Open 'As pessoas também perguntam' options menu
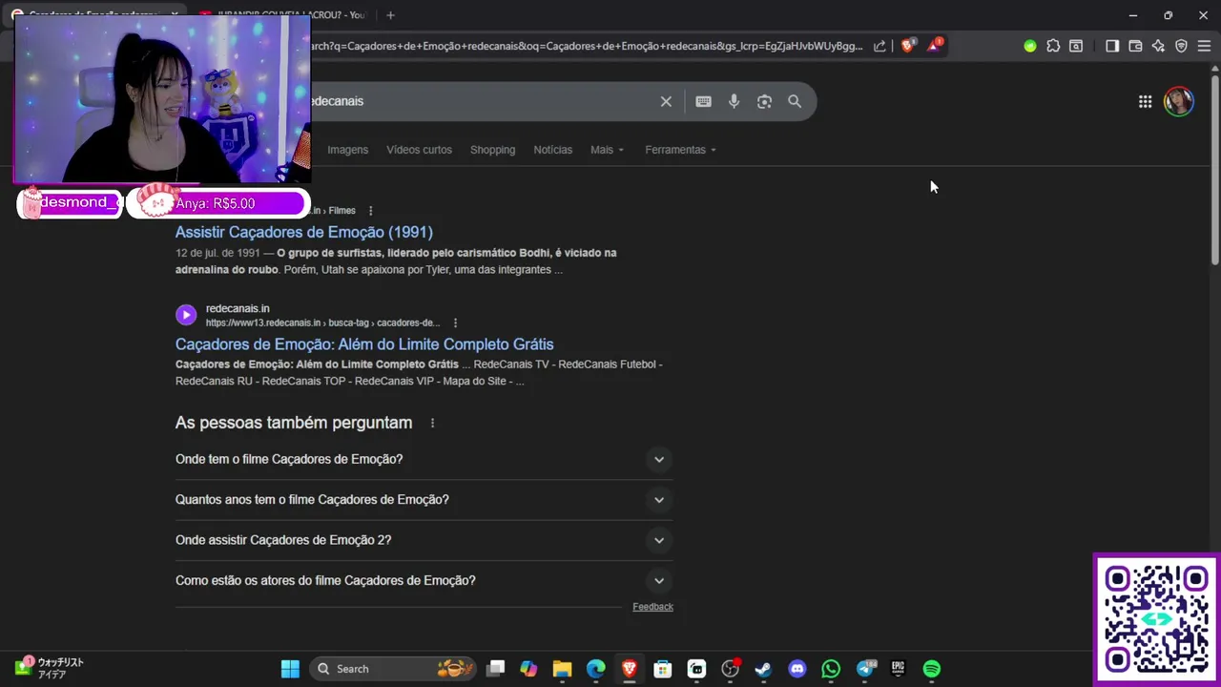Viewport: 1221px width, 687px height. [432, 423]
